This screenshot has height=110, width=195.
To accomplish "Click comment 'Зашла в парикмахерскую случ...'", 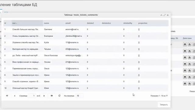I will coord(26,75).
